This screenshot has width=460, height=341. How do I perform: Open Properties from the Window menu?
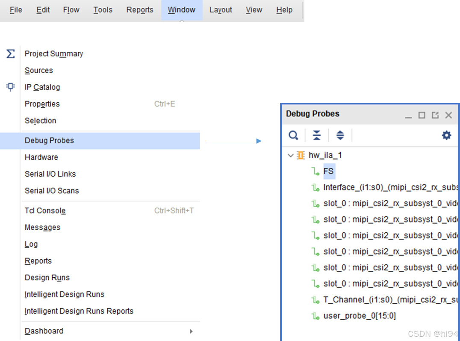42,104
